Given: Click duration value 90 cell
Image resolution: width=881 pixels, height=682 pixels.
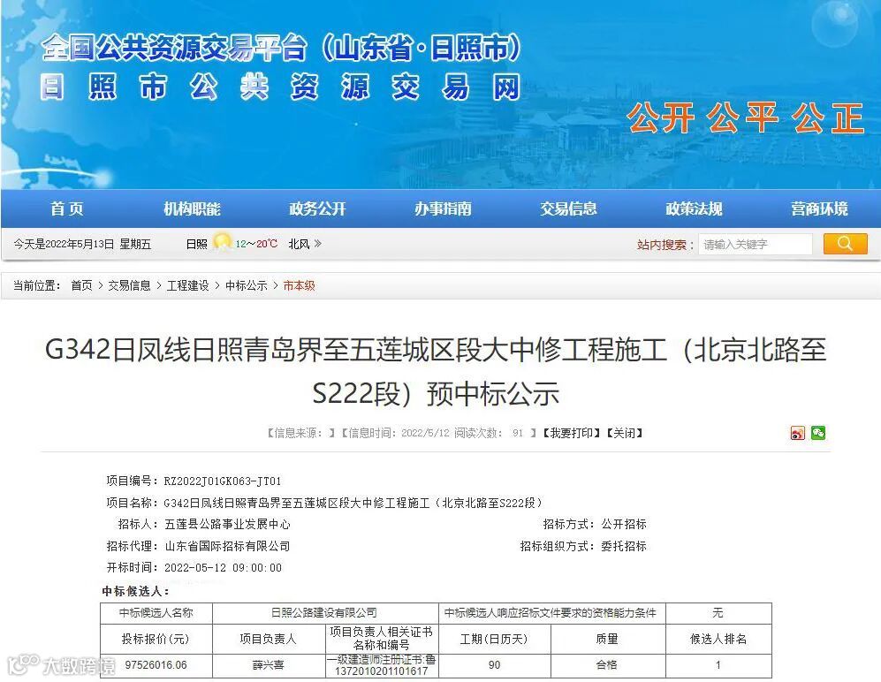Looking at the screenshot, I should (x=495, y=665).
